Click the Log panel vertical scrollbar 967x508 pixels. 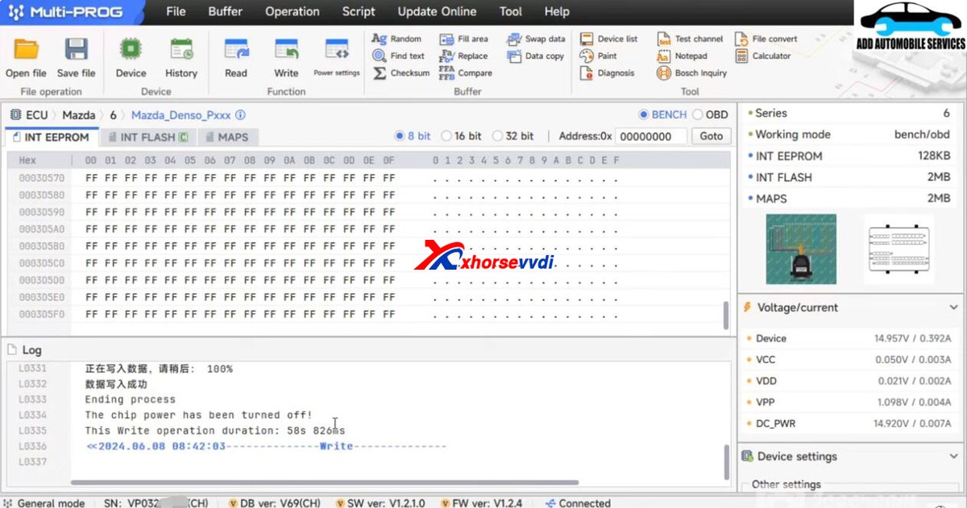726,461
